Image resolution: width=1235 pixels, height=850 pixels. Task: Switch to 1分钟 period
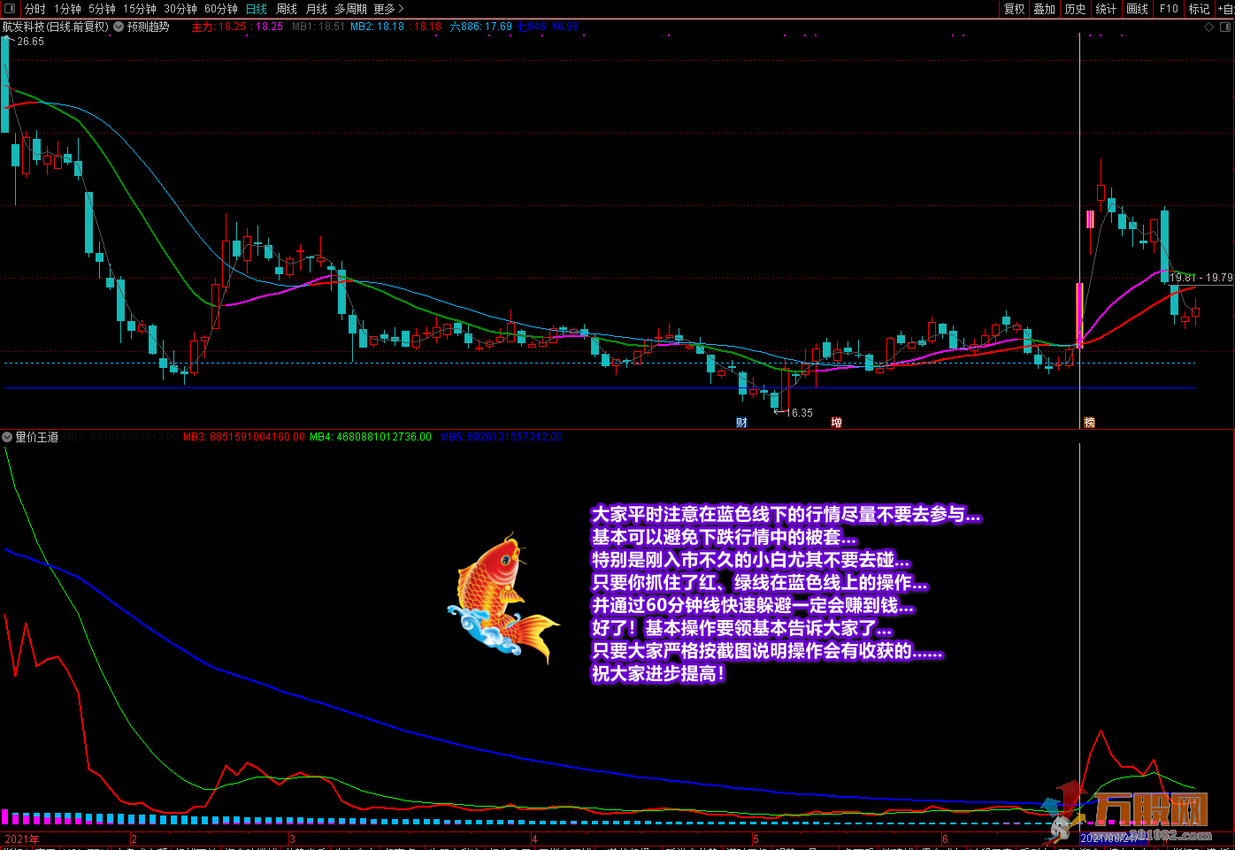pyautogui.click(x=67, y=9)
